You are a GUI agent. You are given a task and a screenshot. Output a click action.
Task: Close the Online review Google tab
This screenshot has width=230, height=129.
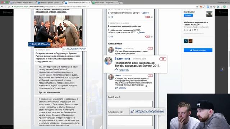click(117, 3)
